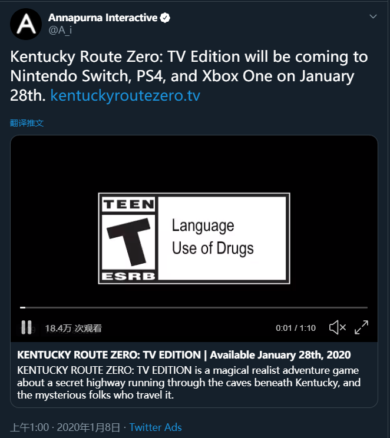Click the @A_i handle
Viewport: 390px width, 438px height.
point(60,30)
